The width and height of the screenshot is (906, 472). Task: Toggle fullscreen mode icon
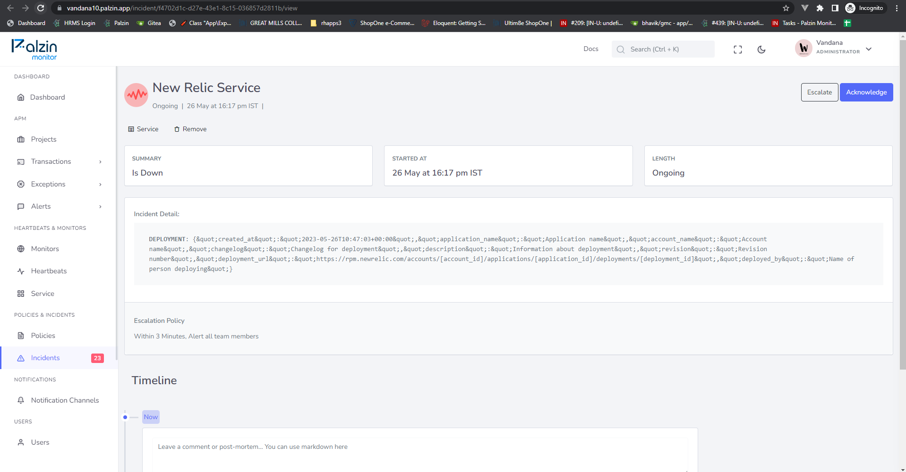pos(738,50)
